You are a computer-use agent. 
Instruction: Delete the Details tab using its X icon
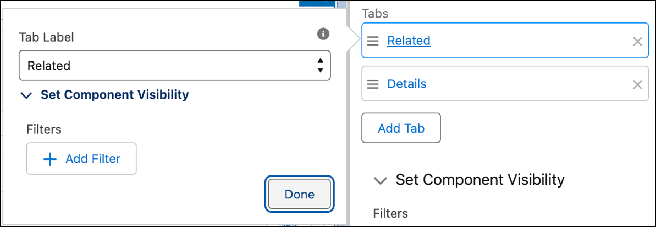pyautogui.click(x=637, y=84)
